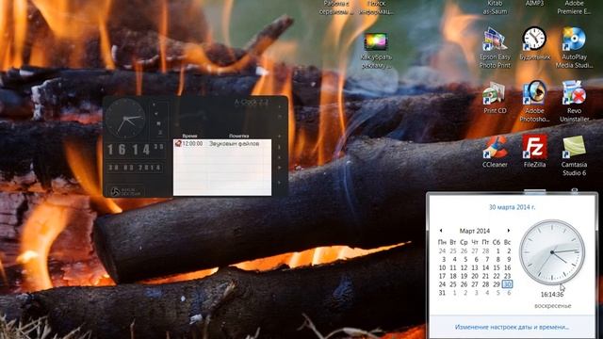603x339 pixels.
Task: Click the 'Март 2014' calendar header
Action: (475, 231)
